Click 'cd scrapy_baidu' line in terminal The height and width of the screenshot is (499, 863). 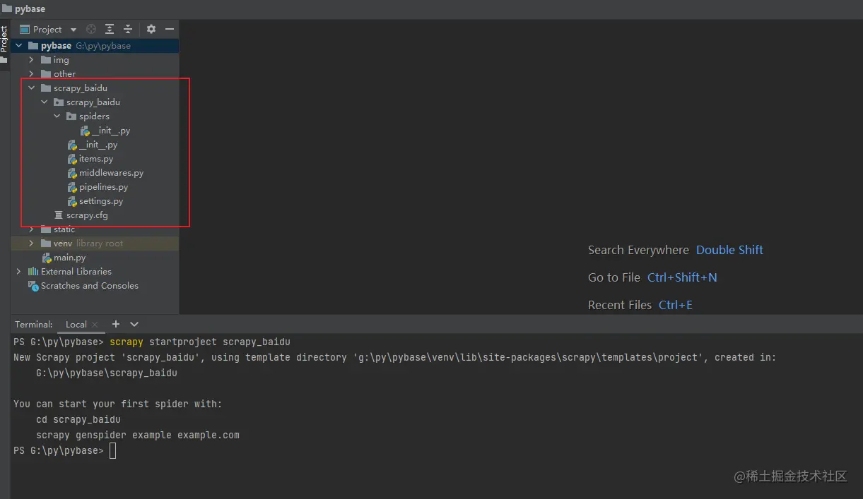tap(78, 419)
